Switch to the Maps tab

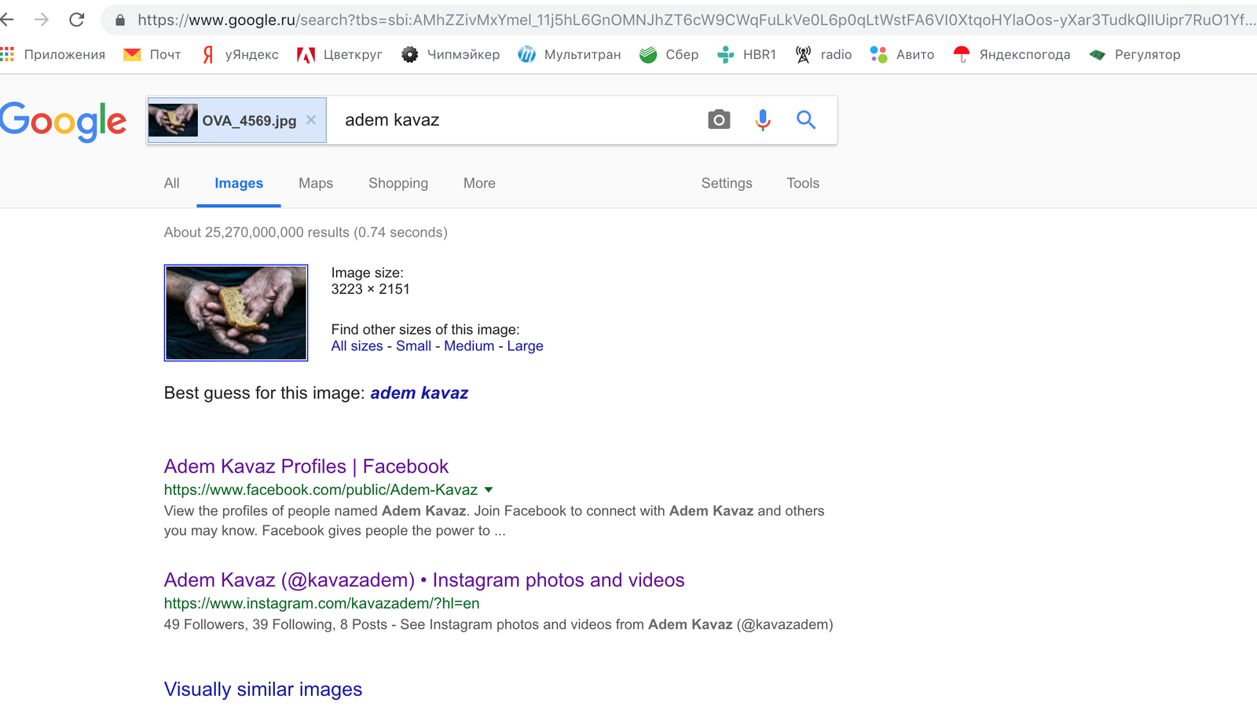point(315,183)
